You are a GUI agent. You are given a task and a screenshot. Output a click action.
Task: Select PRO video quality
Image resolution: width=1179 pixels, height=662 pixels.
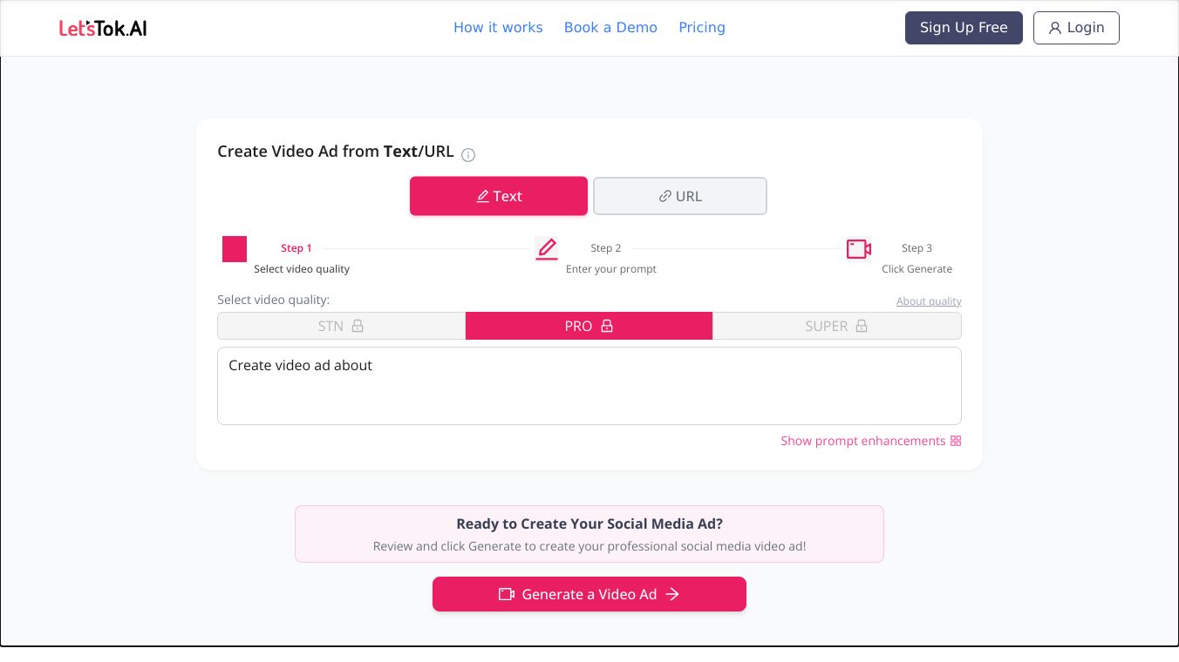(x=579, y=326)
